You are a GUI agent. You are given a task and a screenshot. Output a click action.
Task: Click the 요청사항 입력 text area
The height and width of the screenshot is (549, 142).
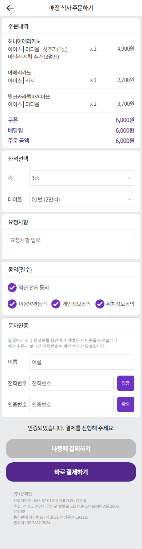71,244
